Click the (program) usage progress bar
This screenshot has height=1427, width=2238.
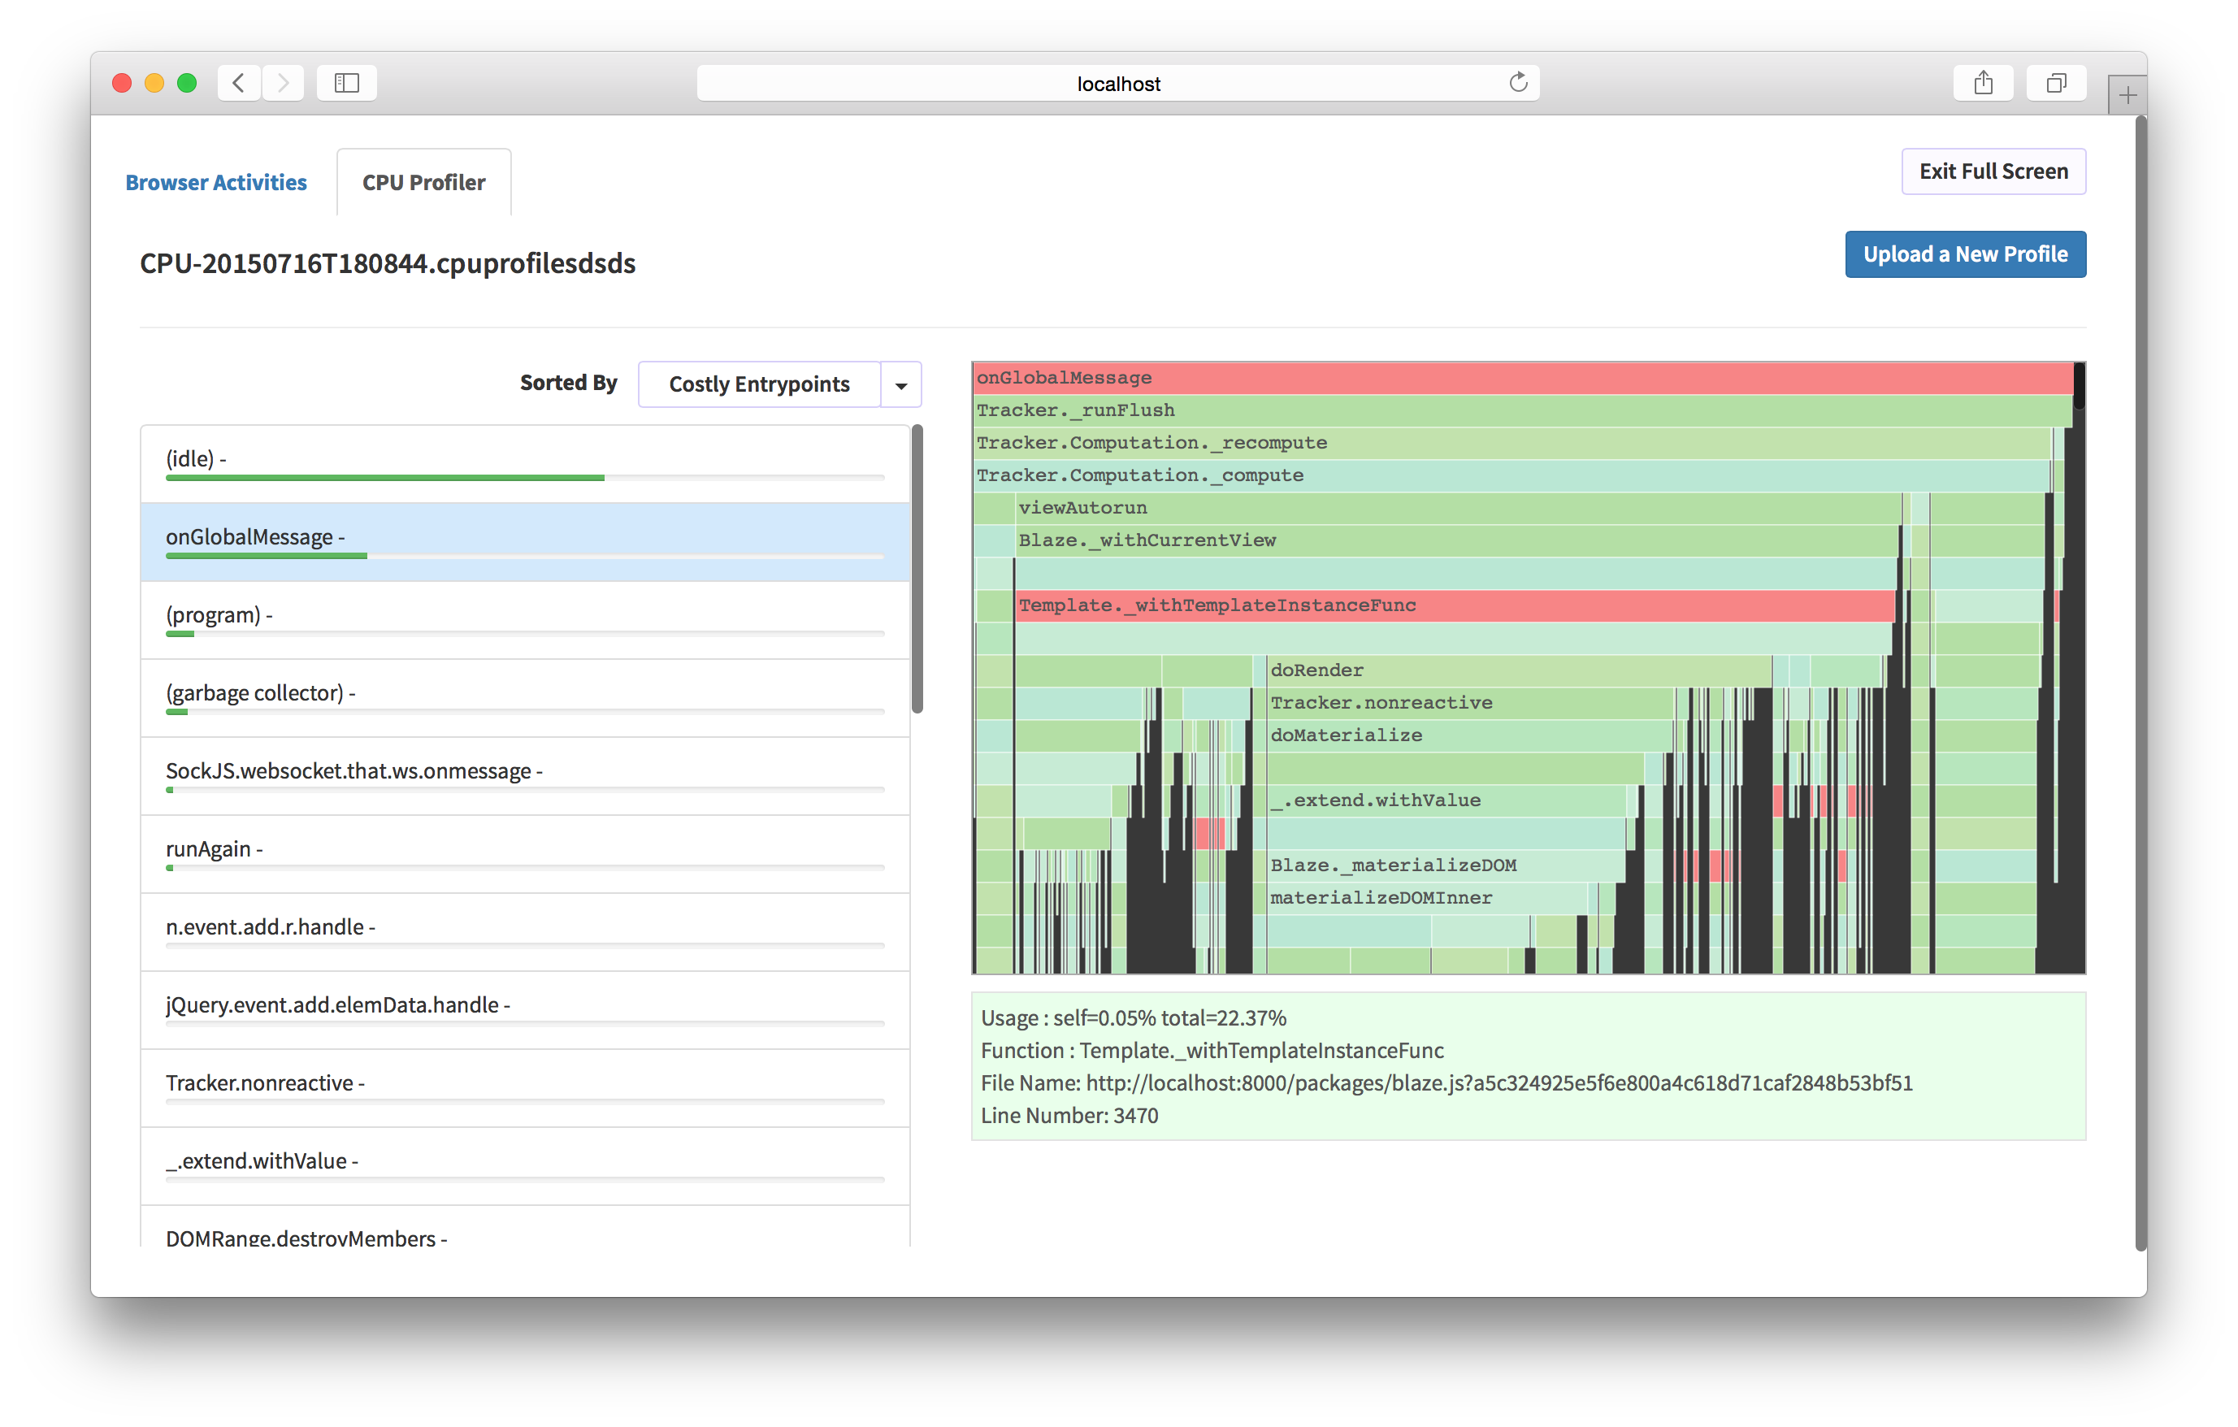(525, 634)
